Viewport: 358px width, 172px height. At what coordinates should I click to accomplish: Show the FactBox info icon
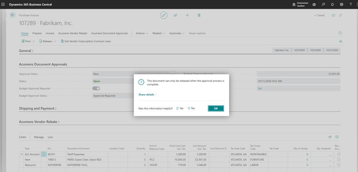pos(340,33)
